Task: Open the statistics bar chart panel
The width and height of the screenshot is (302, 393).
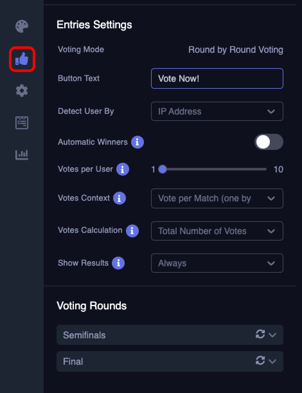Action: (x=22, y=155)
